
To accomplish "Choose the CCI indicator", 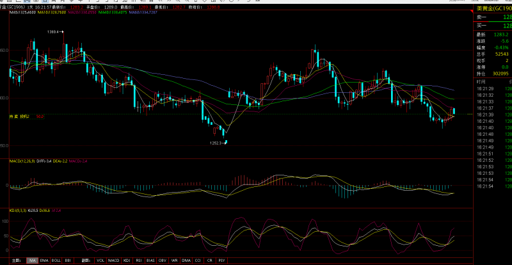I will coord(198,261).
